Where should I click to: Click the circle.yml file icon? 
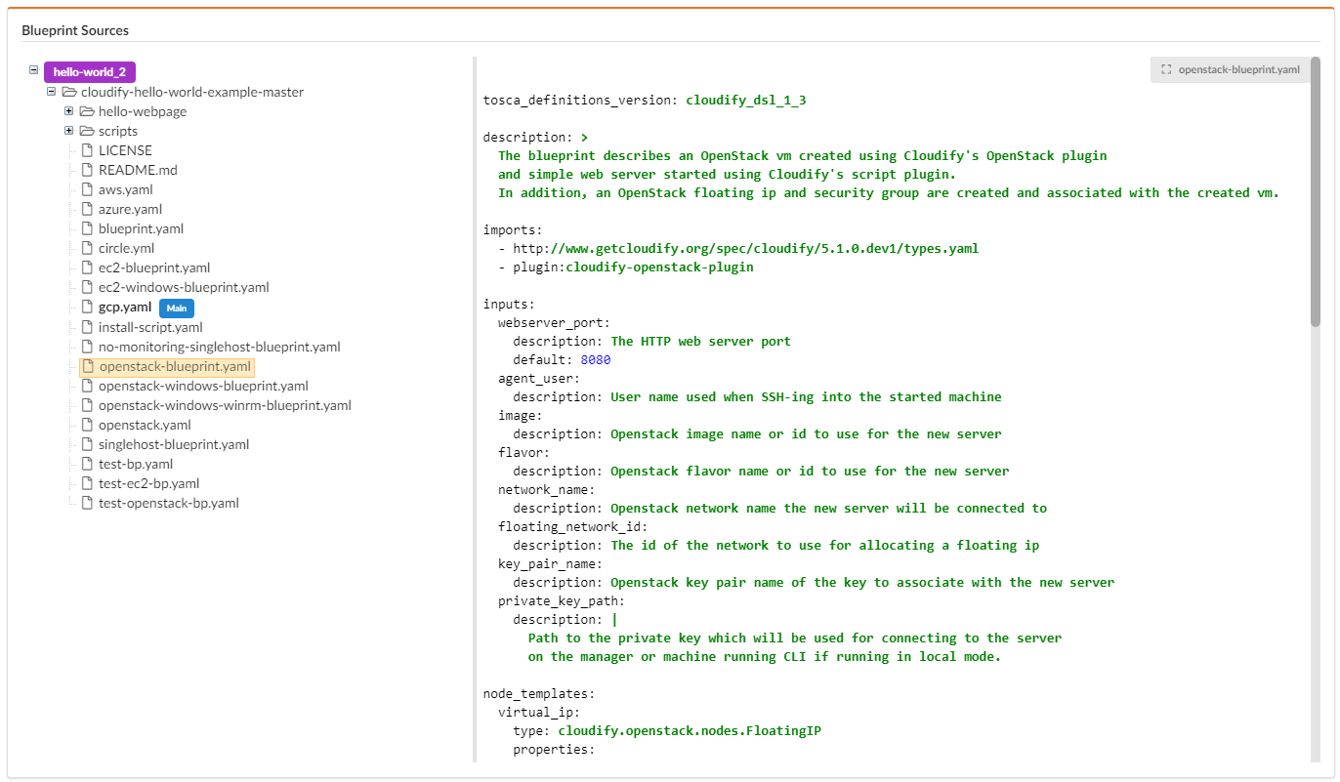click(x=87, y=248)
